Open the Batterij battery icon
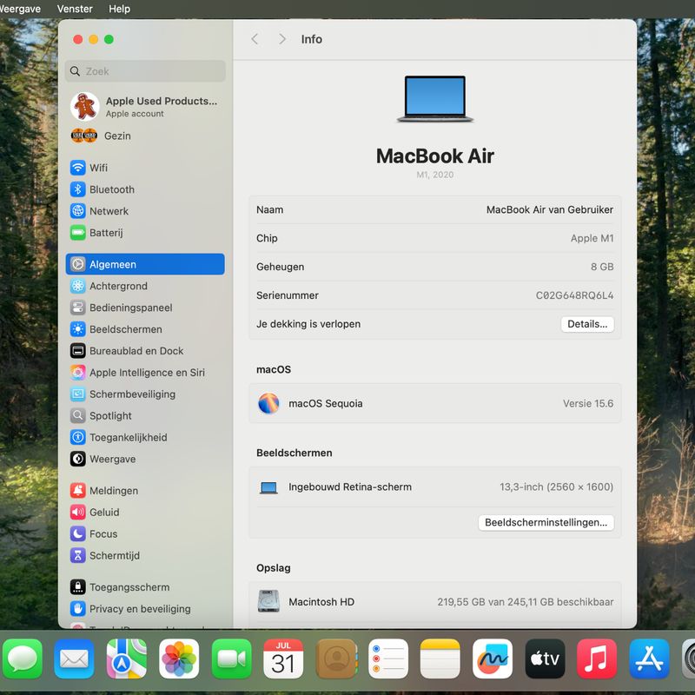The image size is (695, 695). point(78,233)
